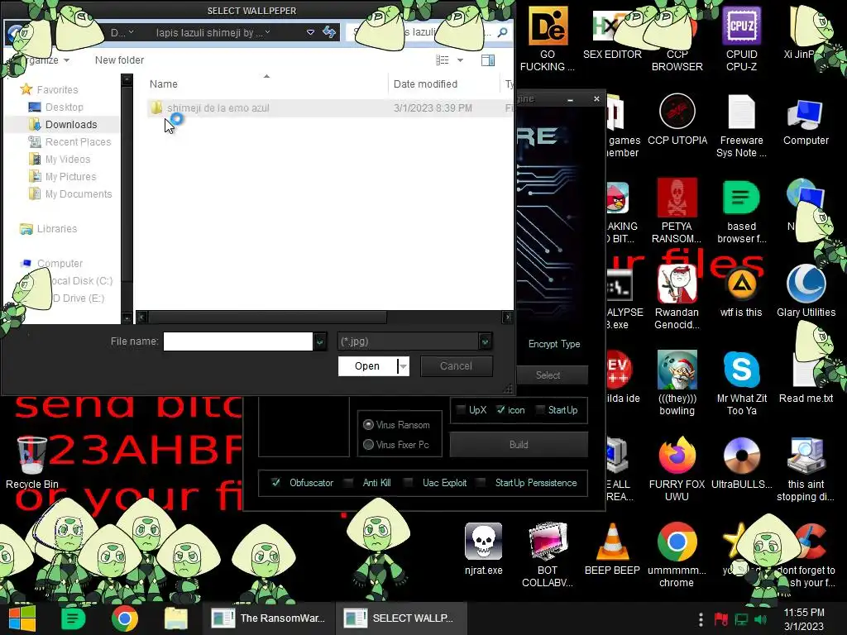847x635 pixels.
Task: Click the refresh arrows in address bar
Action: pos(329,32)
